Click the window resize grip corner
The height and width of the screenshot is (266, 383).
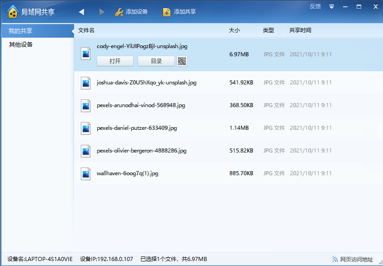[381, 263]
